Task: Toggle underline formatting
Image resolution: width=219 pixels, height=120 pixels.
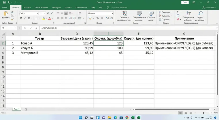Action: 29,18
